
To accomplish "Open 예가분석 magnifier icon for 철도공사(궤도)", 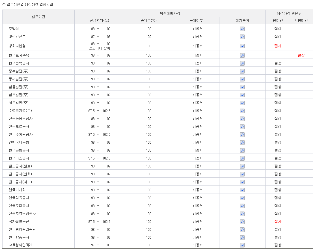I will (242, 182).
